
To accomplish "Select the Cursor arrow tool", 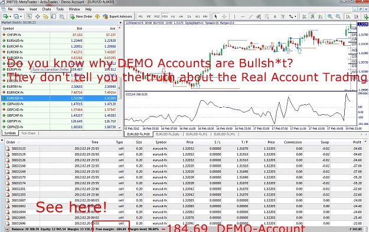I will pyautogui.click(x=215, y=16).
